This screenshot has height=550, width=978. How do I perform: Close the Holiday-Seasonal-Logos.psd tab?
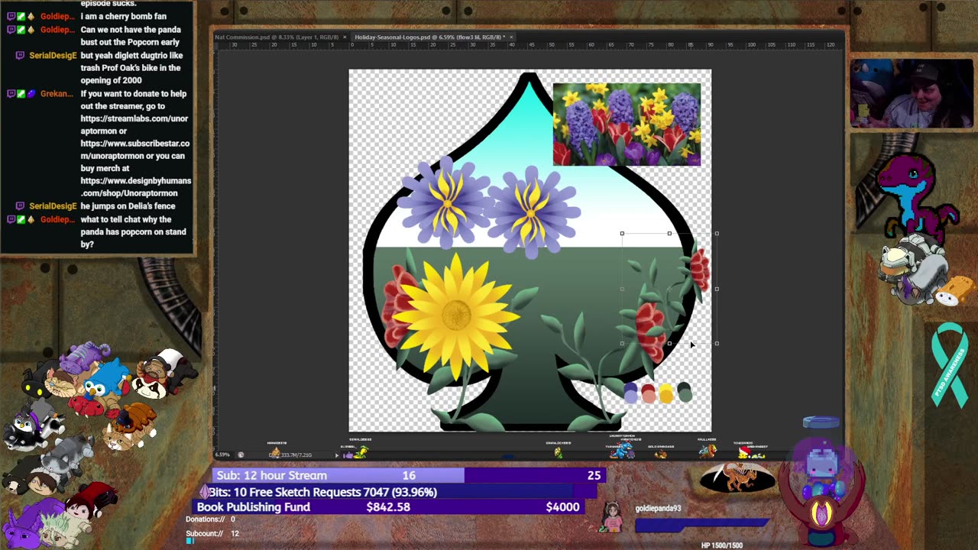pyautogui.click(x=513, y=37)
